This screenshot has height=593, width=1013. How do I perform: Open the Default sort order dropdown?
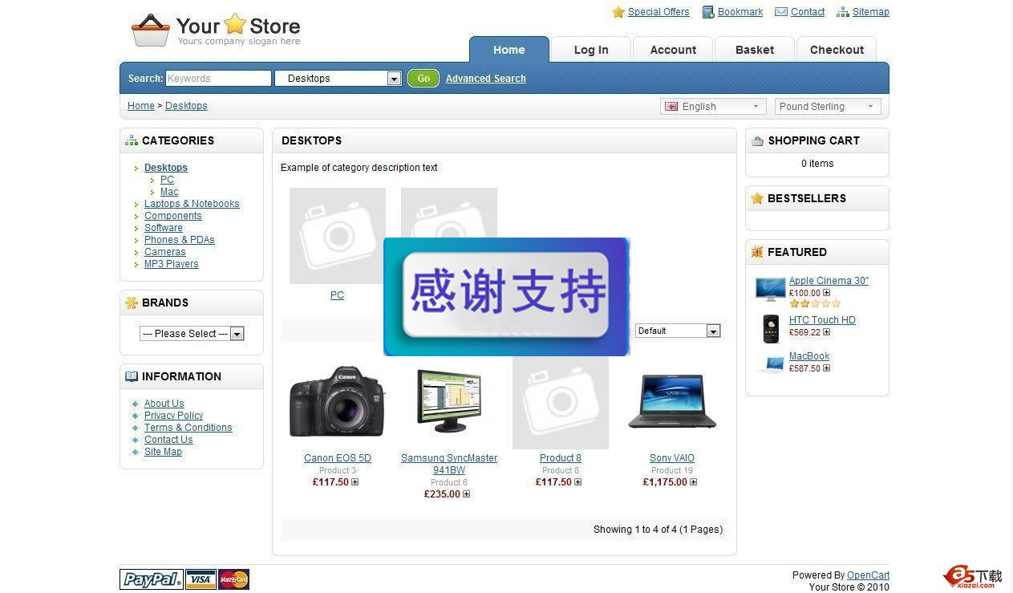(678, 331)
